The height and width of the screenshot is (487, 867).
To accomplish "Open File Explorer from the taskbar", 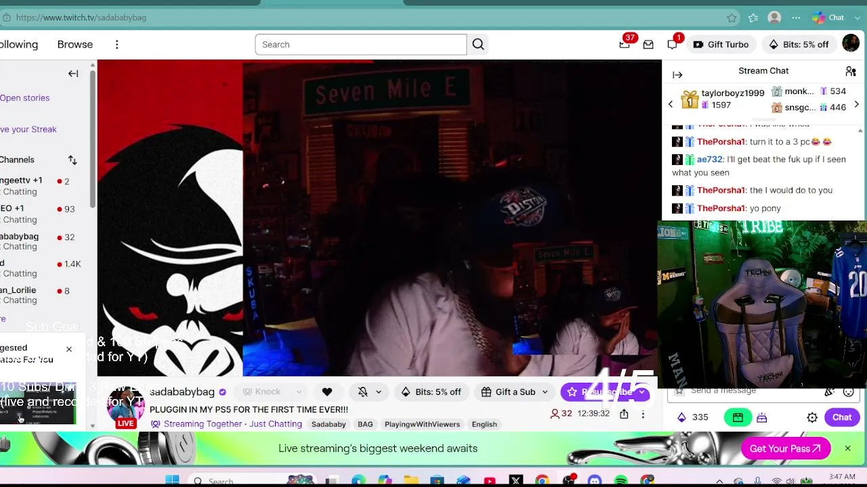I will click(x=411, y=481).
